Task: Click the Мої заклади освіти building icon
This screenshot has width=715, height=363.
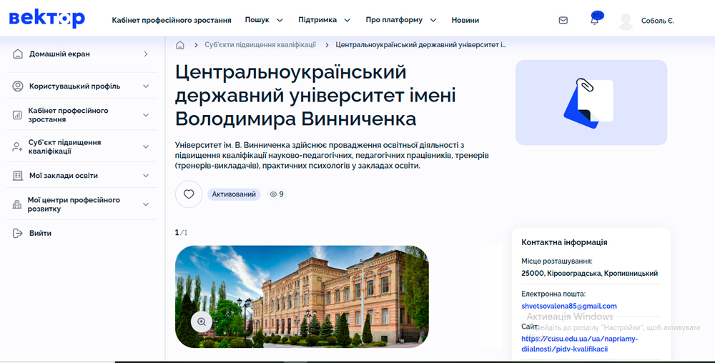Action: tap(18, 175)
